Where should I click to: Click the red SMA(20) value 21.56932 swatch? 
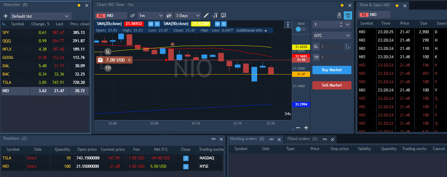click(x=134, y=24)
